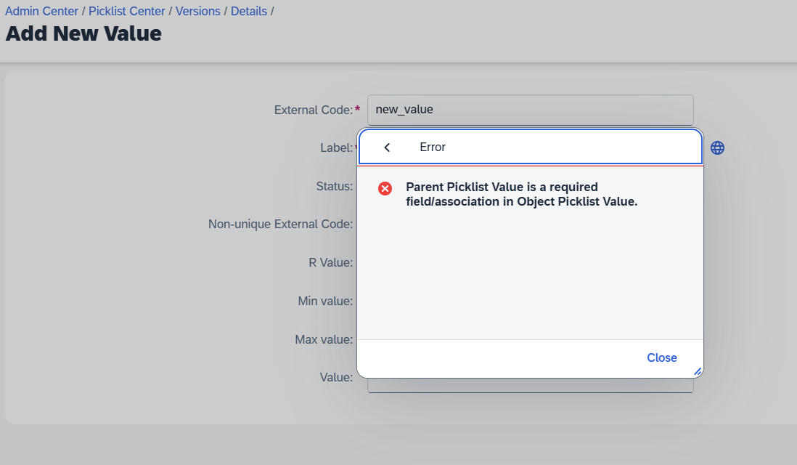Screen dimensions: 797x465
Task: Focus the External Code input field
Action: point(530,110)
